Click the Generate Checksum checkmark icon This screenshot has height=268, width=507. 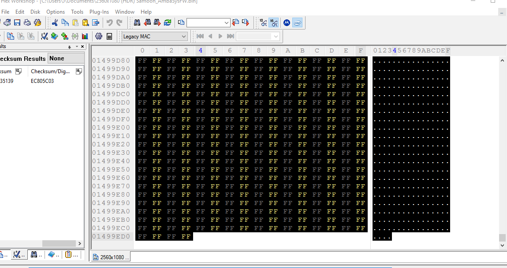point(45,36)
